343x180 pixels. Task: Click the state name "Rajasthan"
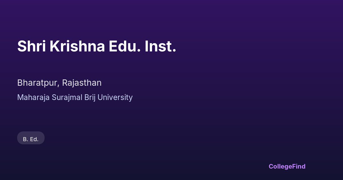pos(82,83)
